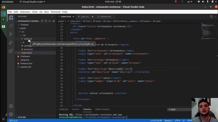Open the en keyboard layout dropdown

click(x=190, y=2)
